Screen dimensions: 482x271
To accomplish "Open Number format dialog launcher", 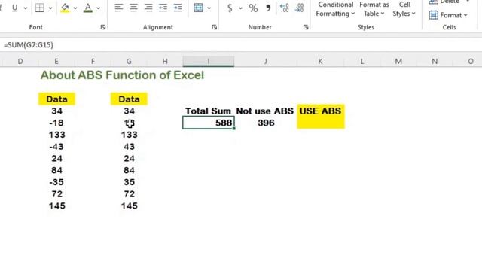I will pyautogui.click(x=306, y=27).
